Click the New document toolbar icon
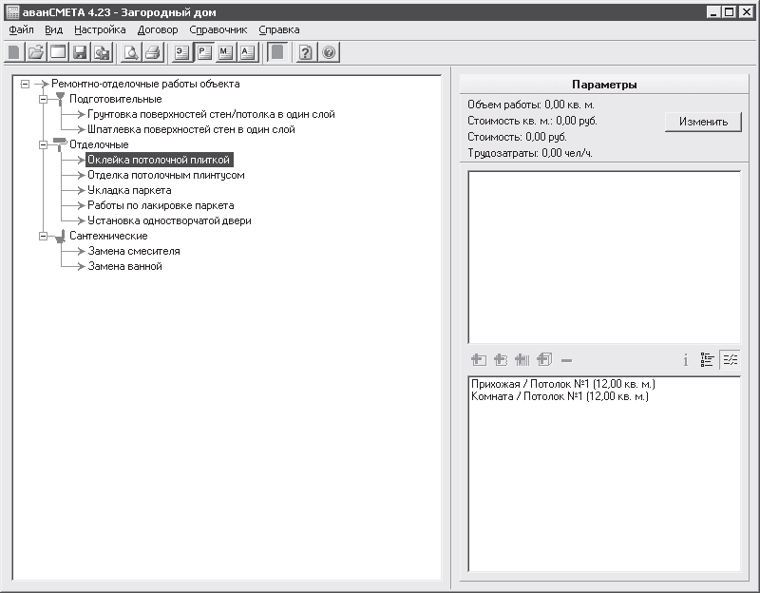The width and height of the screenshot is (760, 593). pos(14,53)
